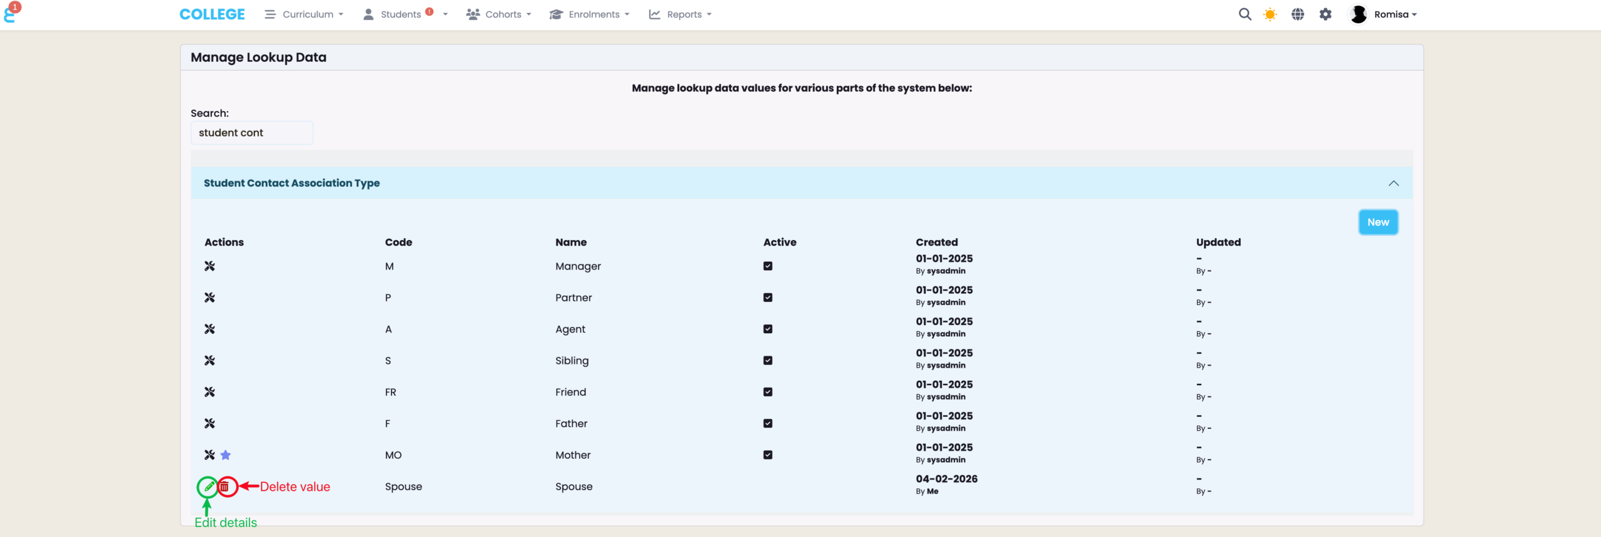Viewport: 1601px width, 537px height.
Task: Click the red trash delete icon for Spouse
Action: tap(225, 486)
